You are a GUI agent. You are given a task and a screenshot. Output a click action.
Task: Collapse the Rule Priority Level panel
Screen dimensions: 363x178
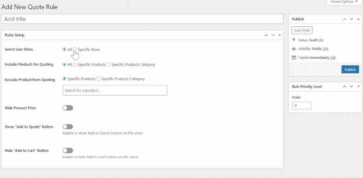pyautogui.click(x=357, y=87)
